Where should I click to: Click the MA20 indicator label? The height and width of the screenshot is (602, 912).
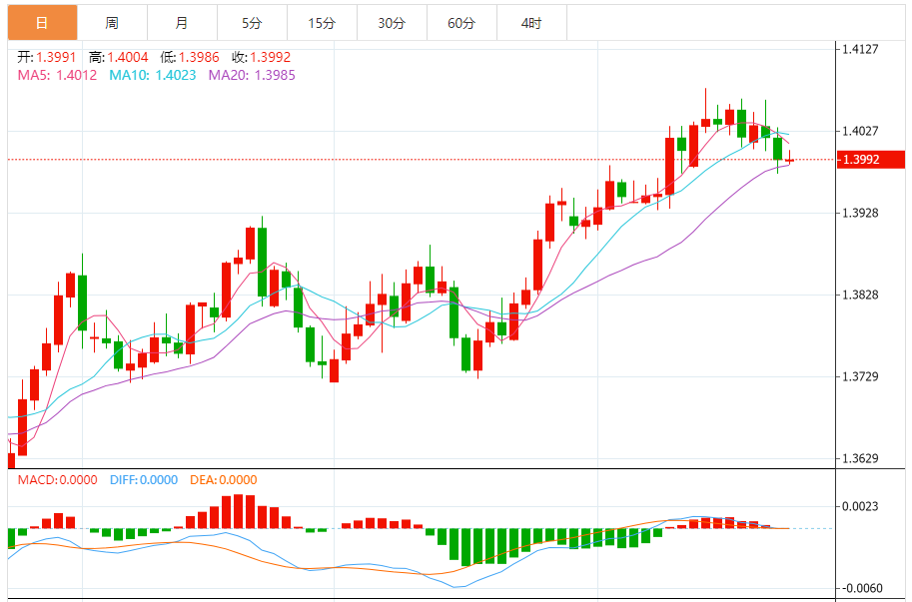click(x=252, y=75)
